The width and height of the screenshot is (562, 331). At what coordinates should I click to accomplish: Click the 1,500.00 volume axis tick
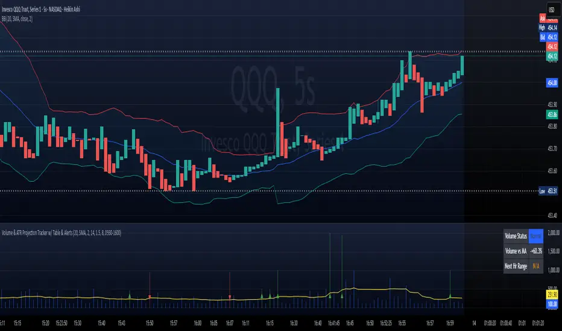pyautogui.click(x=554, y=251)
